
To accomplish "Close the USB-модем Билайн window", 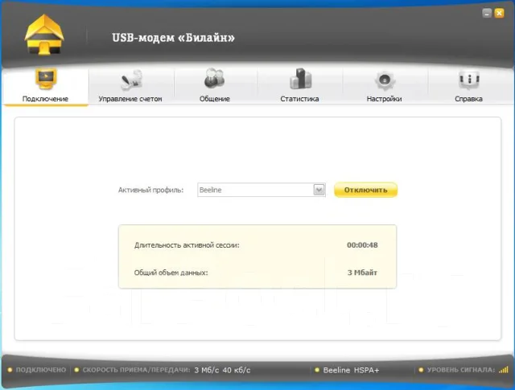I will pyautogui.click(x=499, y=13).
